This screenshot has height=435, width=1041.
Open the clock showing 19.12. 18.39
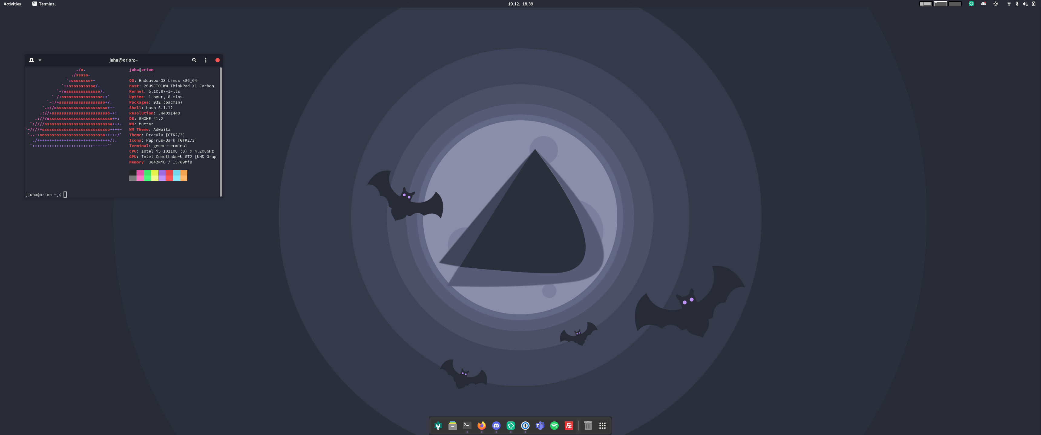pos(520,4)
